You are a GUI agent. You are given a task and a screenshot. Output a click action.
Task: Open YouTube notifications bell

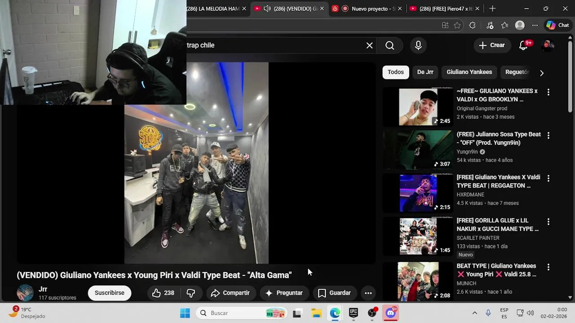click(524, 45)
